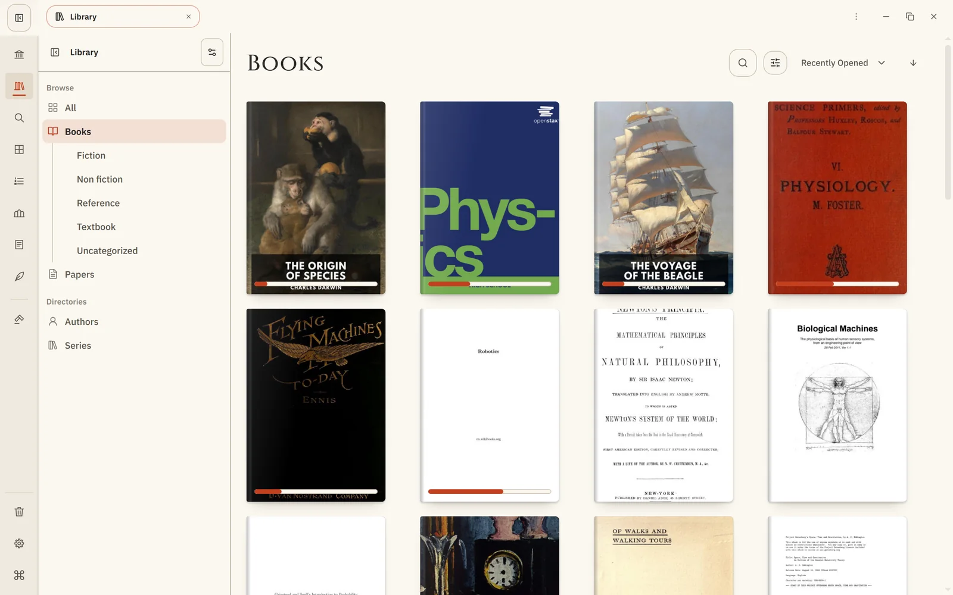The height and width of the screenshot is (595, 953).
Task: Select the library books icon in rail
Action: click(19, 86)
